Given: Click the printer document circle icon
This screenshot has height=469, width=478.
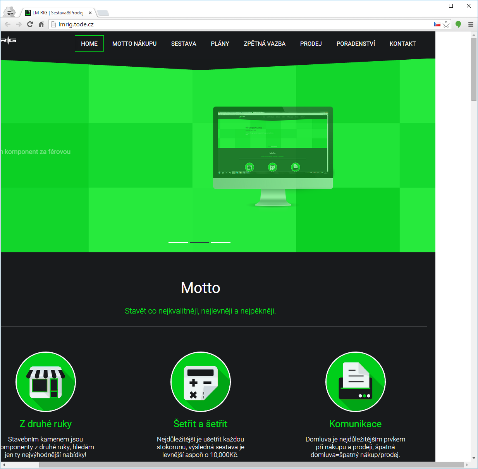Looking at the screenshot, I should click(355, 382).
